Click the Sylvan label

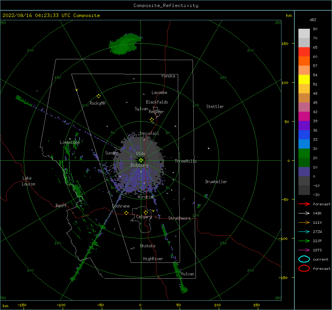click(x=141, y=109)
